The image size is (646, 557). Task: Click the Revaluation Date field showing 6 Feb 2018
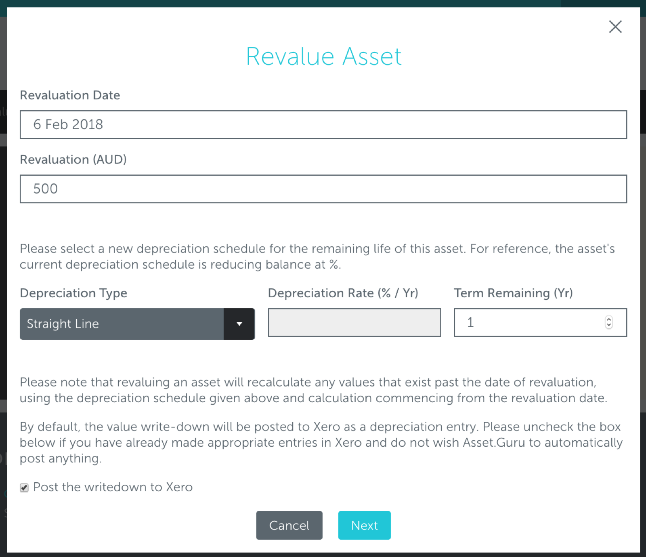(323, 124)
